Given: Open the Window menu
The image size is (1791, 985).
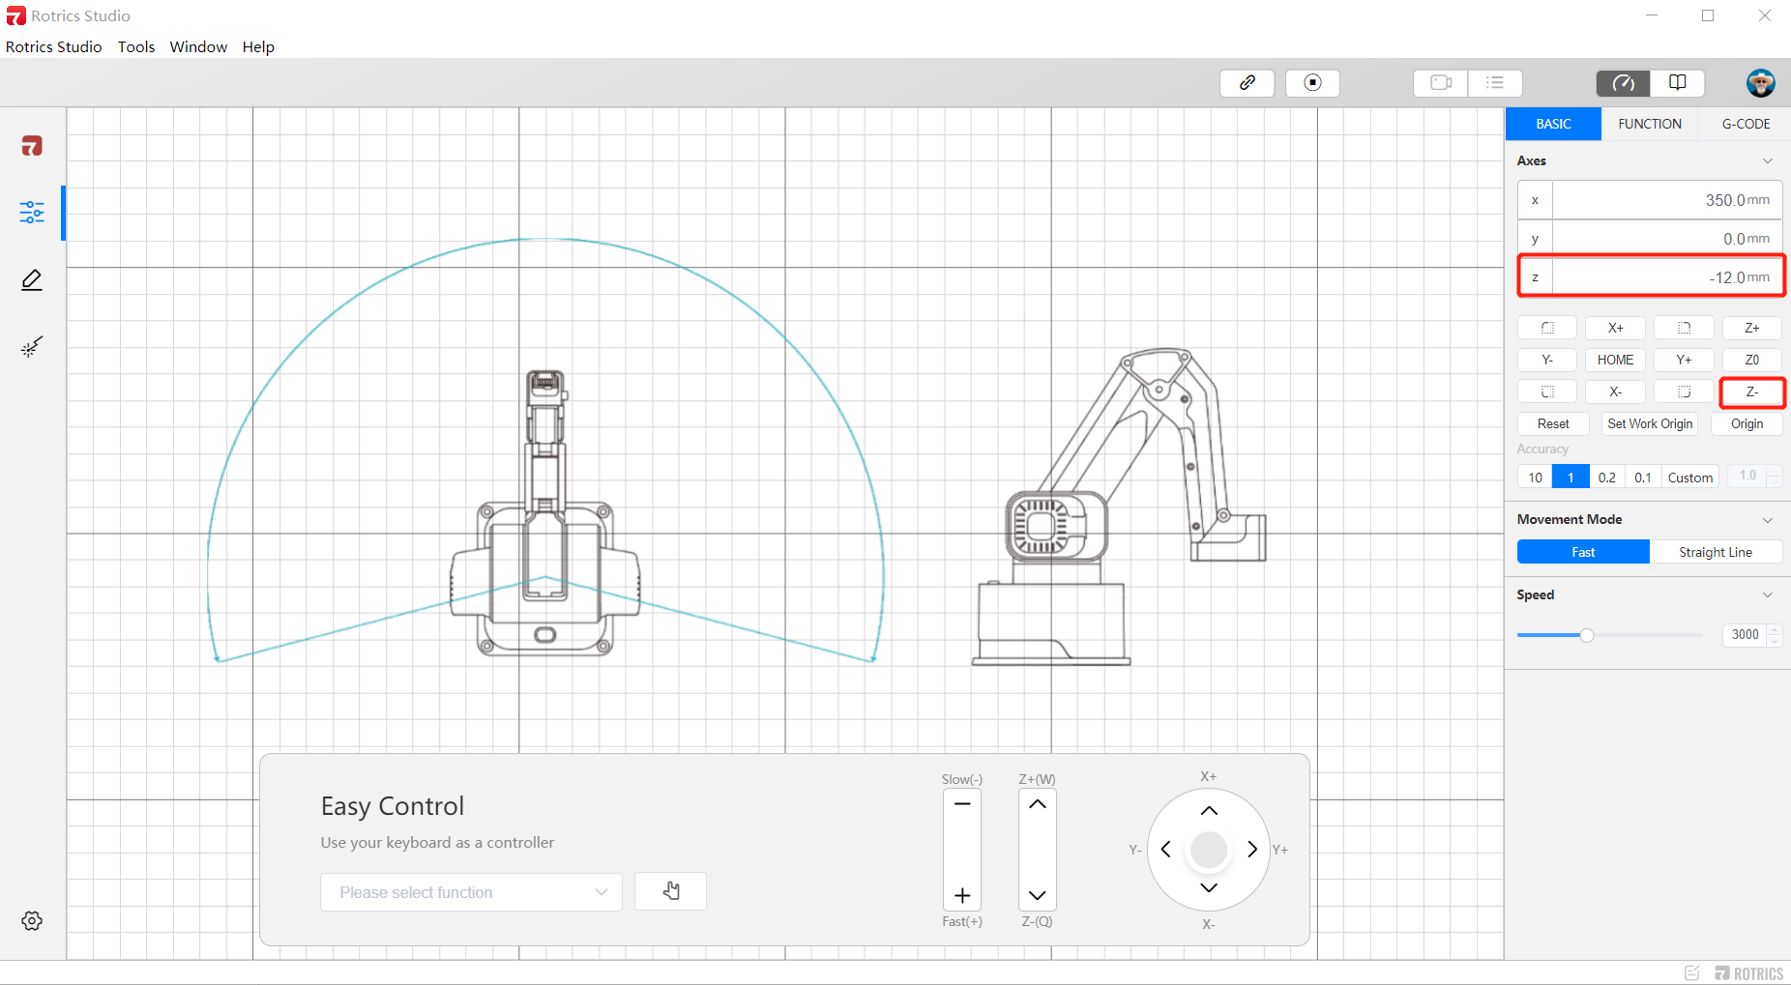Looking at the screenshot, I should [x=198, y=46].
